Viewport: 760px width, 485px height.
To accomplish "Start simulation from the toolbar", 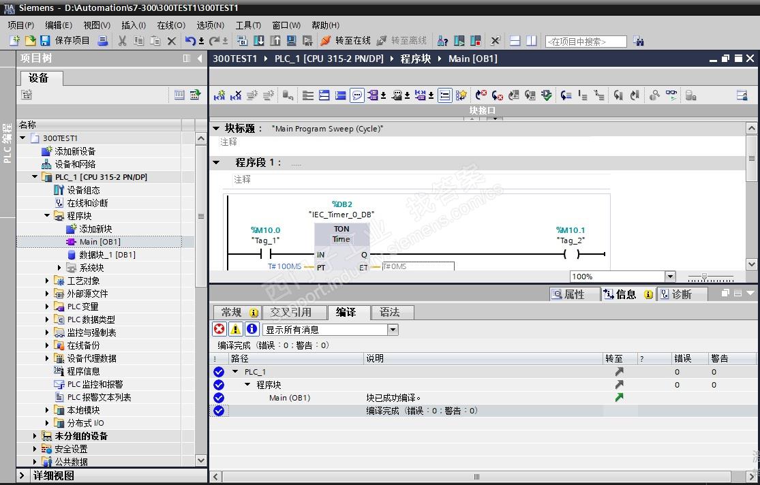I will click(291, 41).
